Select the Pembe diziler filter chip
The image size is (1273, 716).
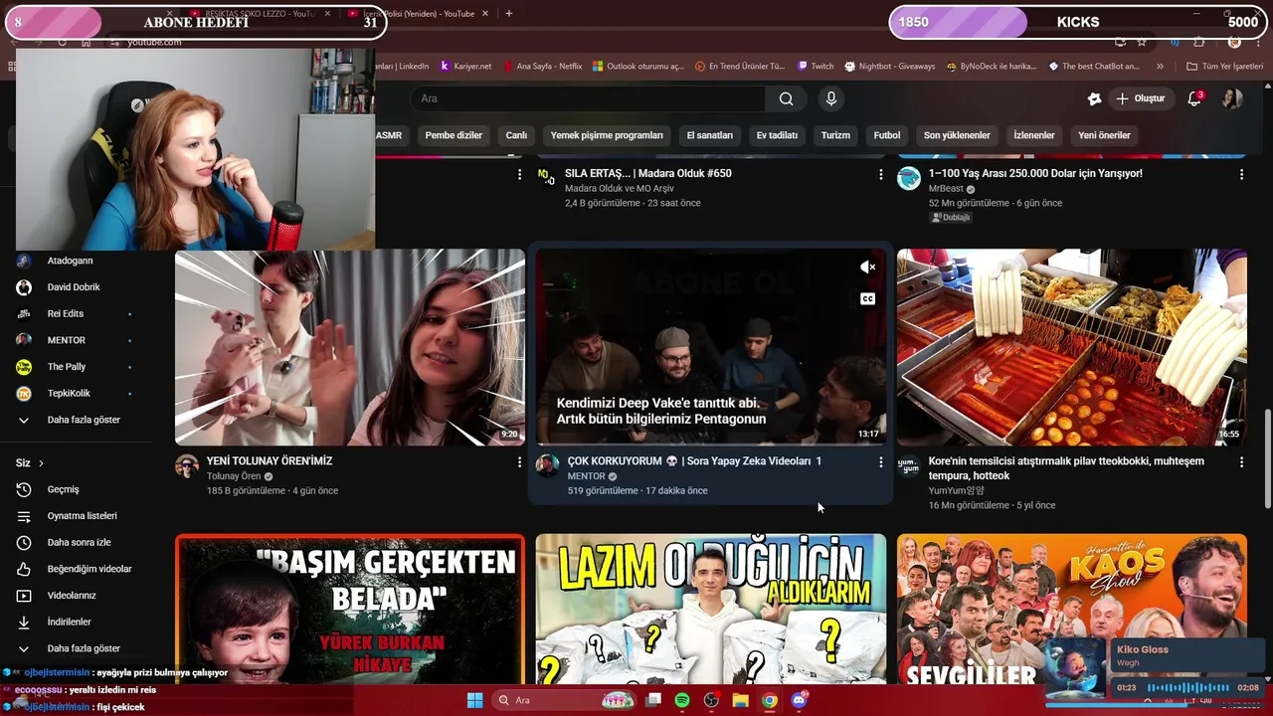tap(454, 135)
